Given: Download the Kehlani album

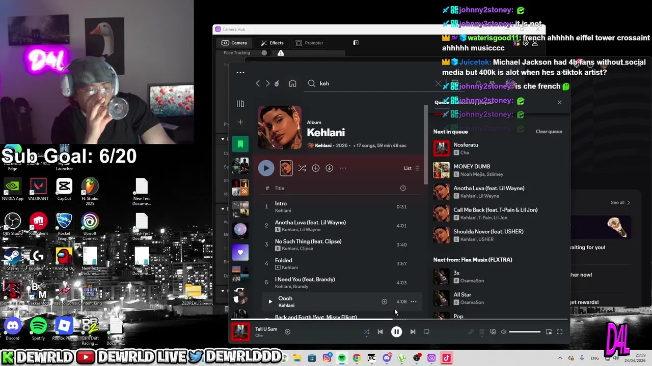Looking at the screenshot, I should [330, 168].
